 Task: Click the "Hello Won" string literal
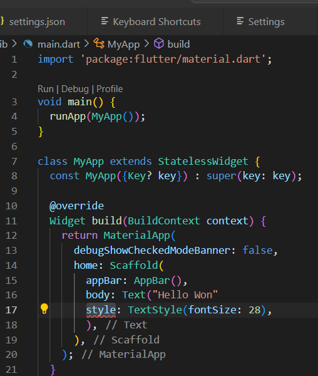point(185,295)
